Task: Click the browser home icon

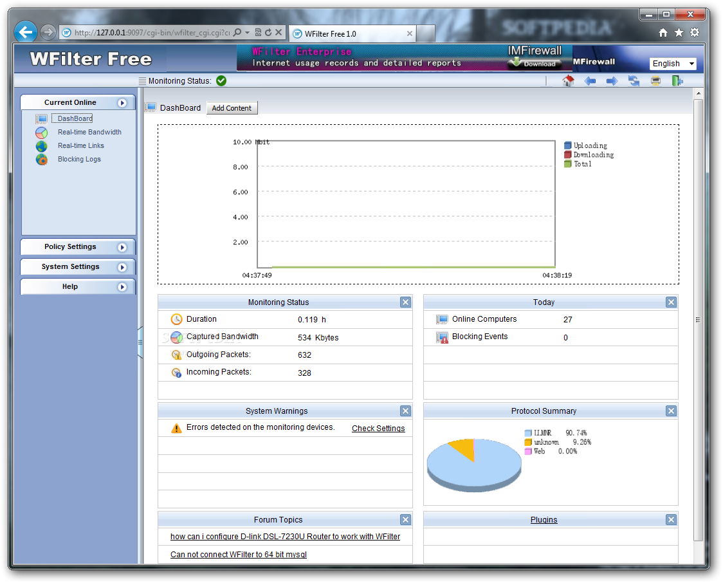Action: 663,32
